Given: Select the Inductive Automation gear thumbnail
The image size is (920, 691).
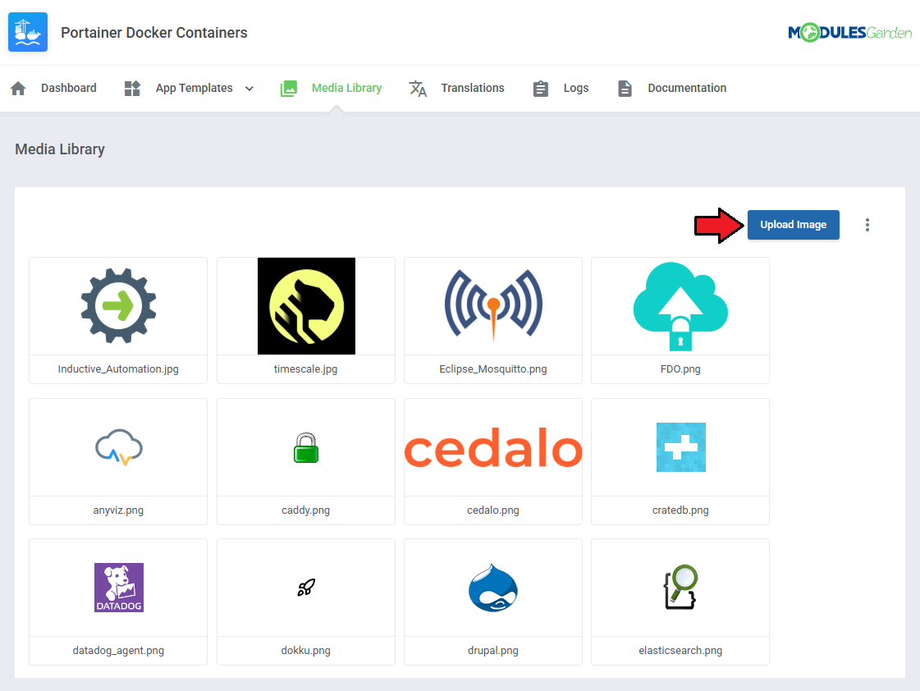Looking at the screenshot, I should (118, 305).
